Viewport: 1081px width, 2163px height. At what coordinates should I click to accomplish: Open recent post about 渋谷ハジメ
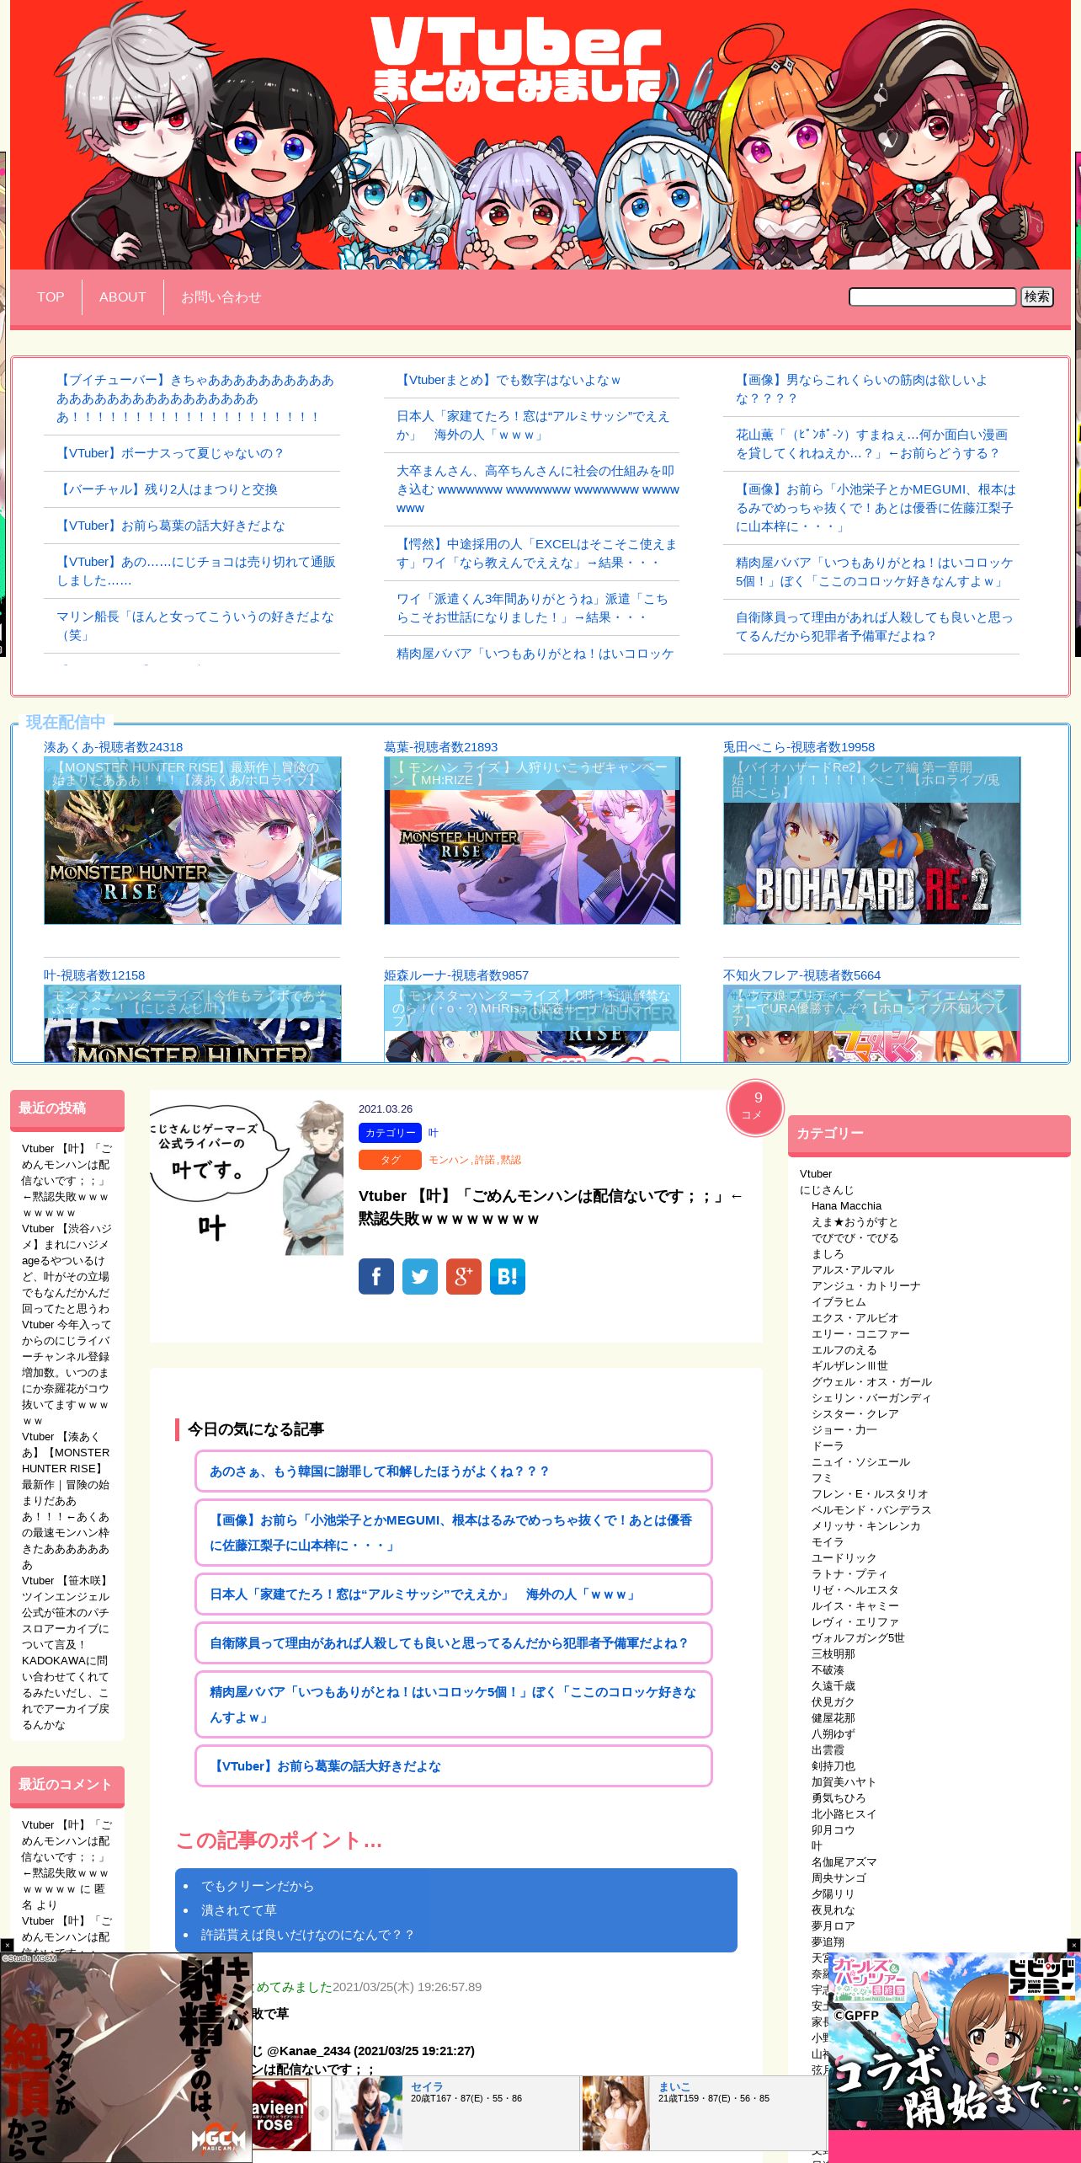tap(67, 1268)
